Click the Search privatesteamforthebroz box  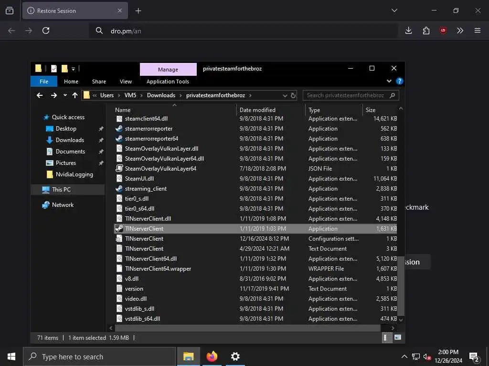pos(351,95)
